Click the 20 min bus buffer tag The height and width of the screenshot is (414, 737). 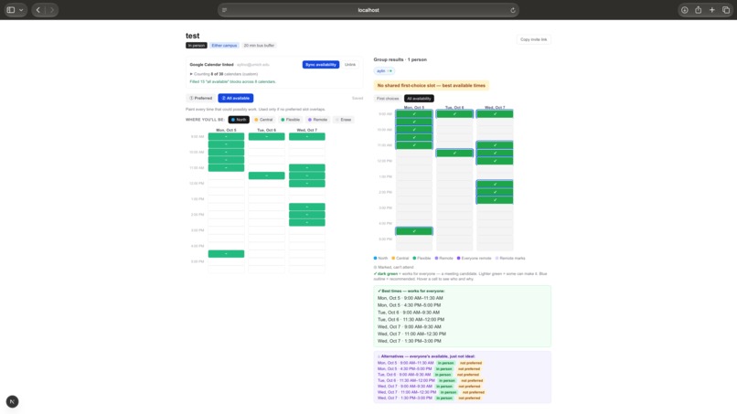[x=259, y=46]
